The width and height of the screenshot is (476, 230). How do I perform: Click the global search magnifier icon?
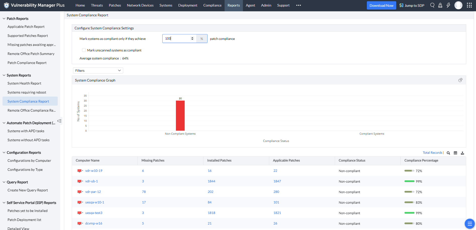[x=432, y=5]
